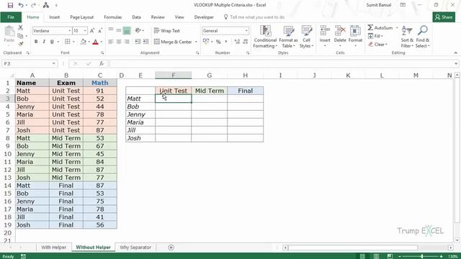Screen dimensions: 461x259
Task: Open the File tab
Action: coord(11,17)
